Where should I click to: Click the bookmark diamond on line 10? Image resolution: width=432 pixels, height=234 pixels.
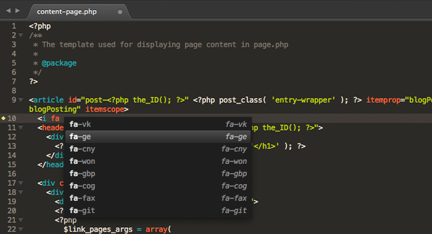coord(3,118)
